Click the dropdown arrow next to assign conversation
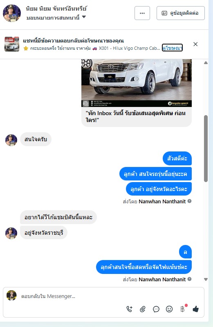This screenshot has height=327, width=213. 84,17
